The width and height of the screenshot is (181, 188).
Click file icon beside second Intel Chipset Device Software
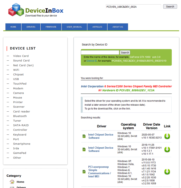pyautogui.click(x=84, y=149)
